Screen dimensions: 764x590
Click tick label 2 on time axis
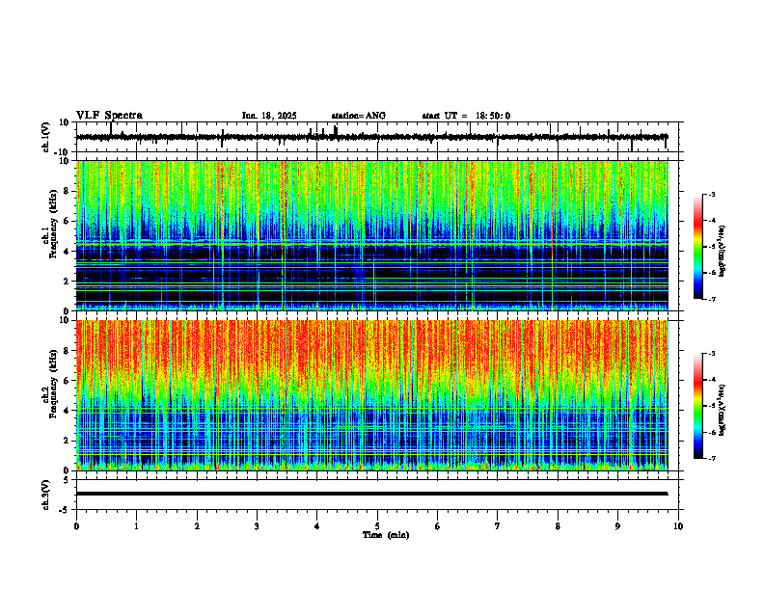[197, 526]
